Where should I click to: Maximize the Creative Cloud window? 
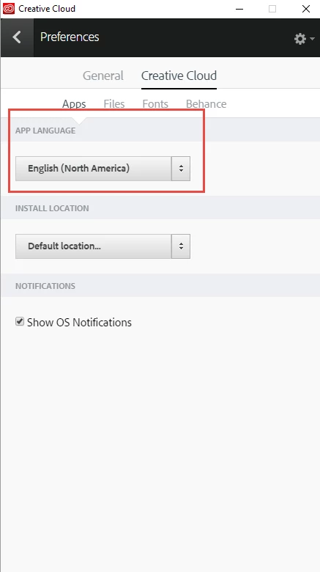click(272, 9)
